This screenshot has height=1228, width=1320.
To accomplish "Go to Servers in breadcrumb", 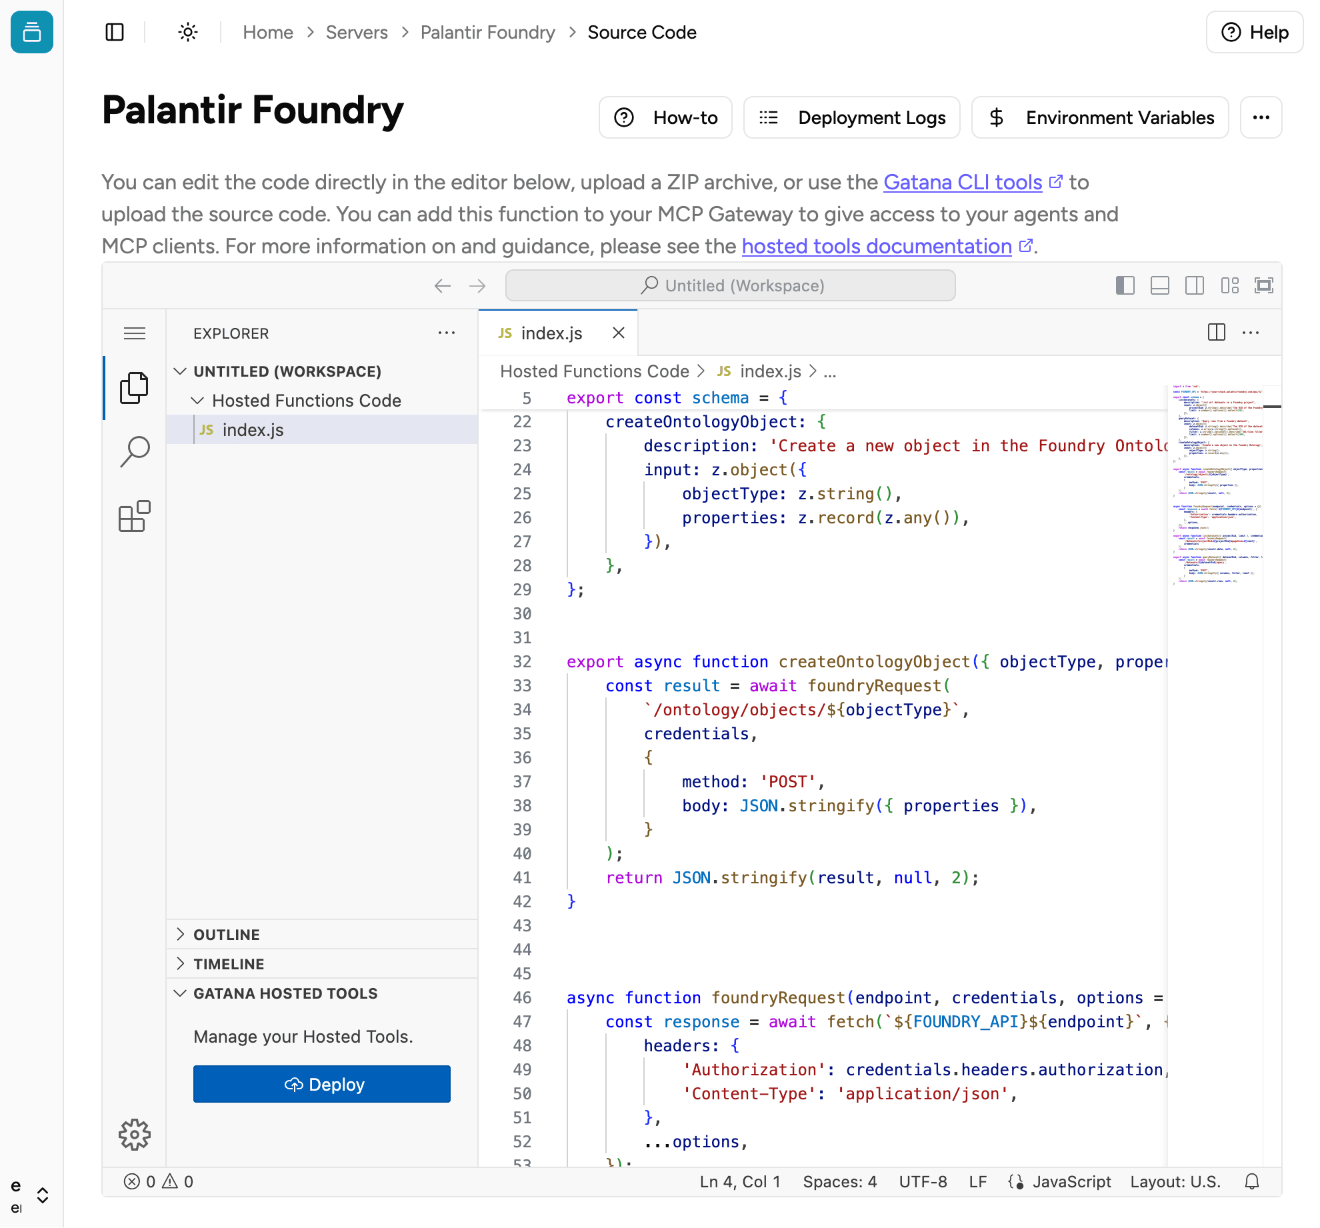I will point(356,32).
